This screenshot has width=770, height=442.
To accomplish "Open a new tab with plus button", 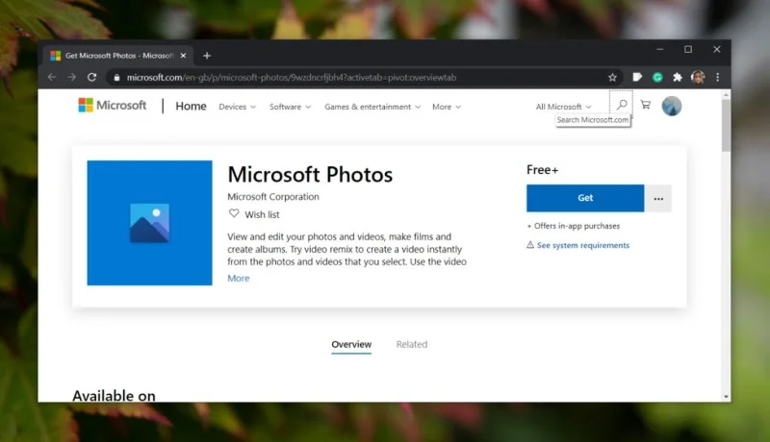I will click(207, 56).
